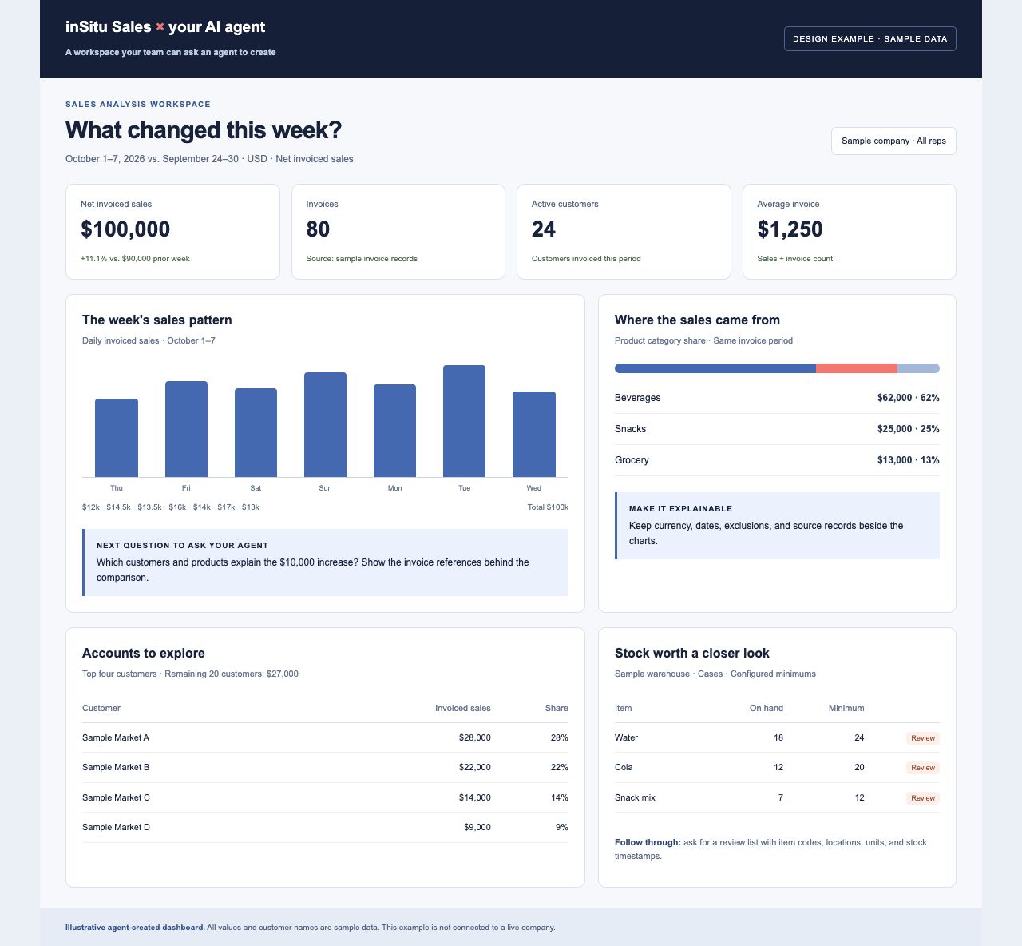Click the $13,000 · 13% value
Screen dimensions: 1022x946
[x=908, y=460]
